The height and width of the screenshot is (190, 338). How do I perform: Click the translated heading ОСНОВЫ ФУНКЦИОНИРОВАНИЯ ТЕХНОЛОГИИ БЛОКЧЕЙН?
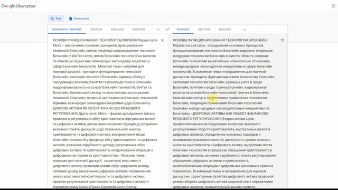tap(220, 40)
